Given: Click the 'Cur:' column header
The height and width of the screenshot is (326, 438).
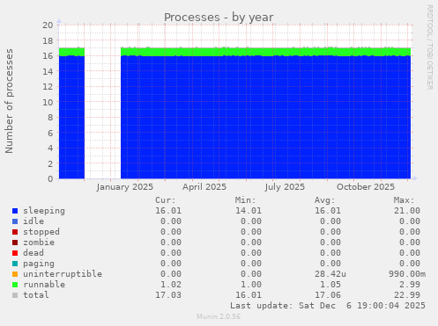Looking at the screenshot, I should 166,200.
